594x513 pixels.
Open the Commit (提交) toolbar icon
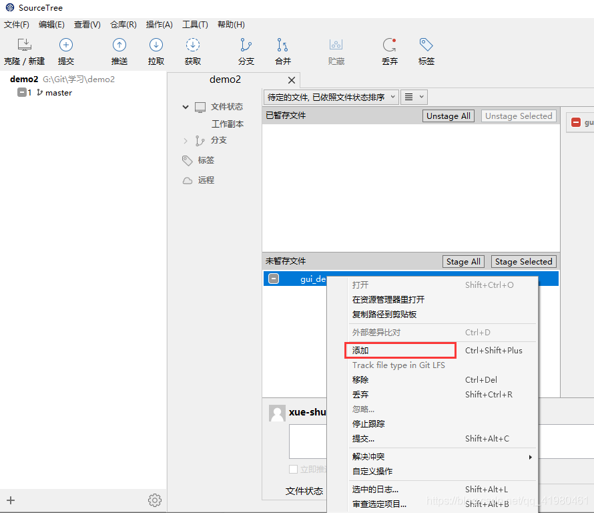(66, 45)
